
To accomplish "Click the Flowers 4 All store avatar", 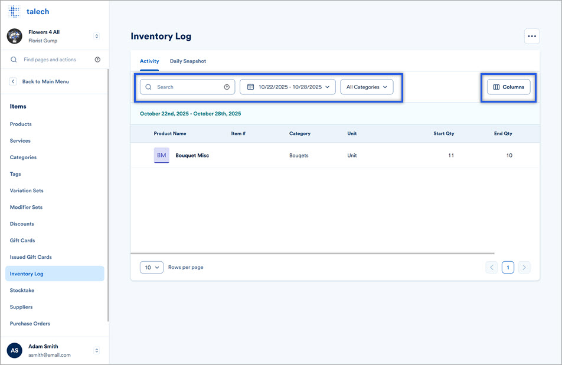I will coord(15,36).
